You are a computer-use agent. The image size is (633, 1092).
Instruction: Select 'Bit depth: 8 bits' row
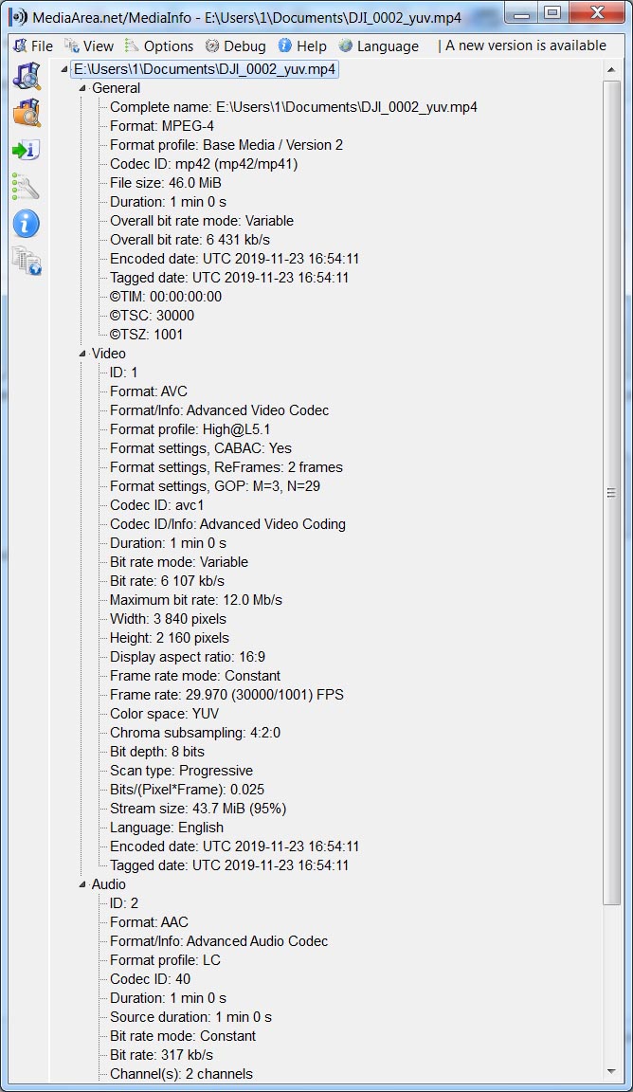(156, 752)
